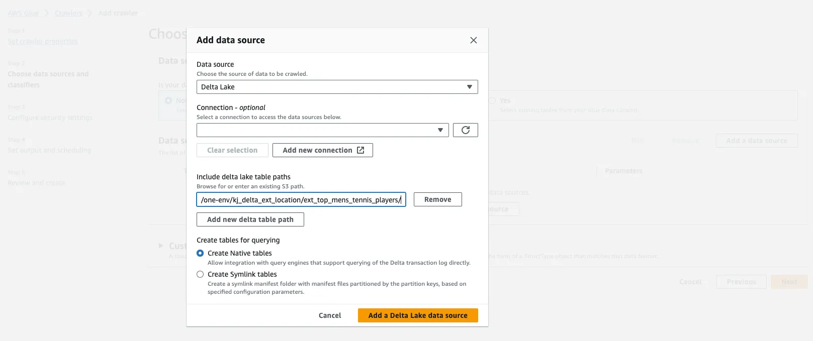Screen dimensions: 813x341
Task: Click the external link icon on Add new connection
Action: click(360, 150)
